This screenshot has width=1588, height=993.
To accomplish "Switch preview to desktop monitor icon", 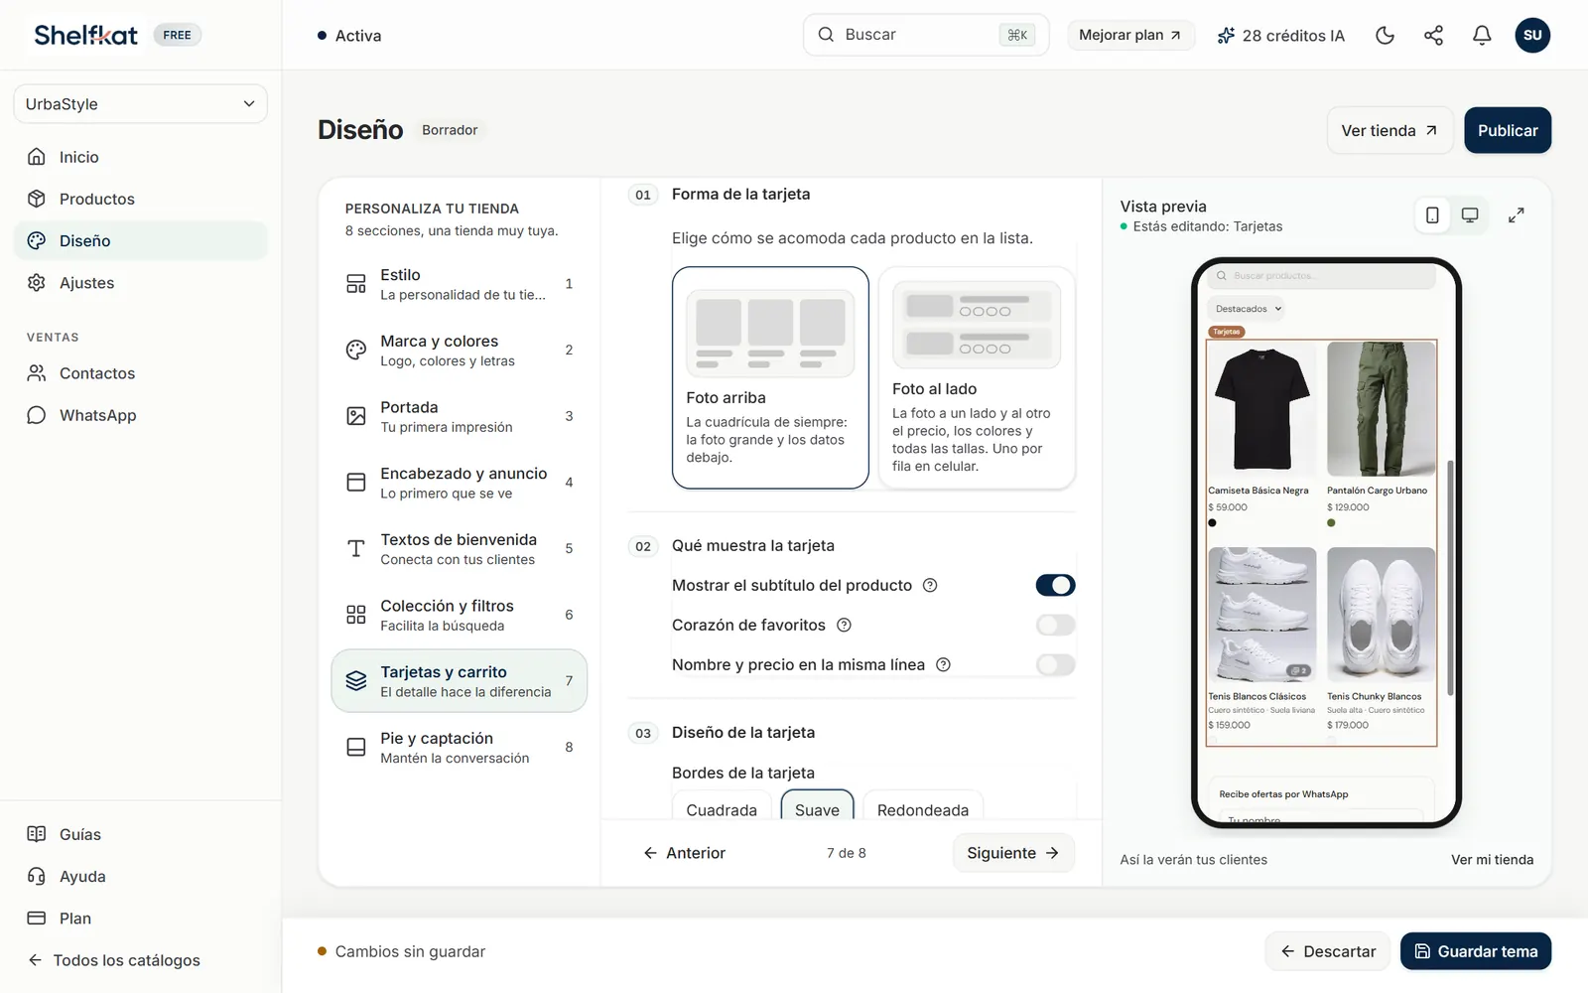I will click(1470, 215).
